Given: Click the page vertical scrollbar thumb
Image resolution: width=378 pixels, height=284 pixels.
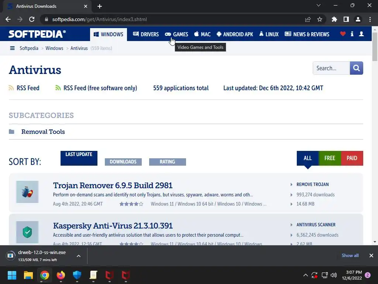Looking at the screenshot, I should pos(375,47).
